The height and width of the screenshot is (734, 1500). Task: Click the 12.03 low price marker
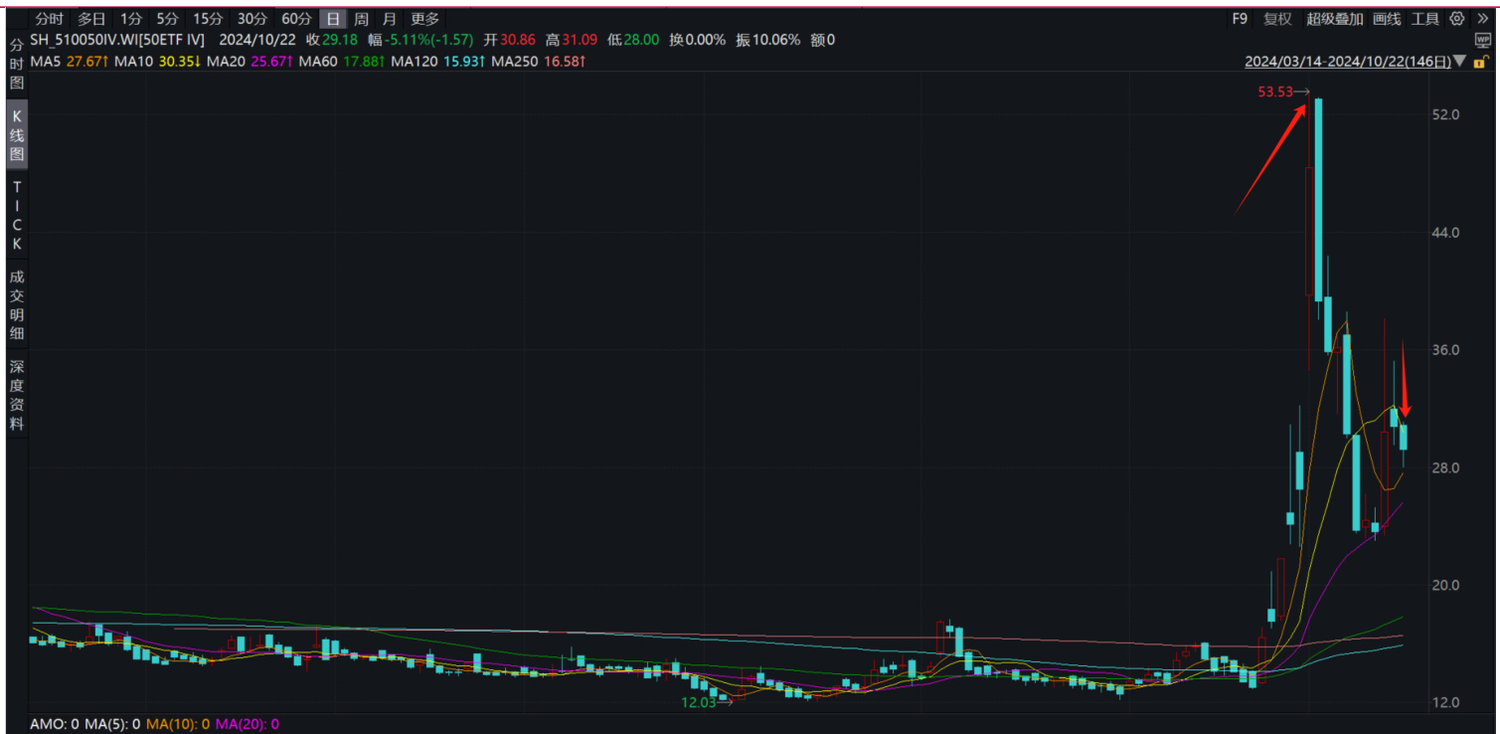coord(705,702)
